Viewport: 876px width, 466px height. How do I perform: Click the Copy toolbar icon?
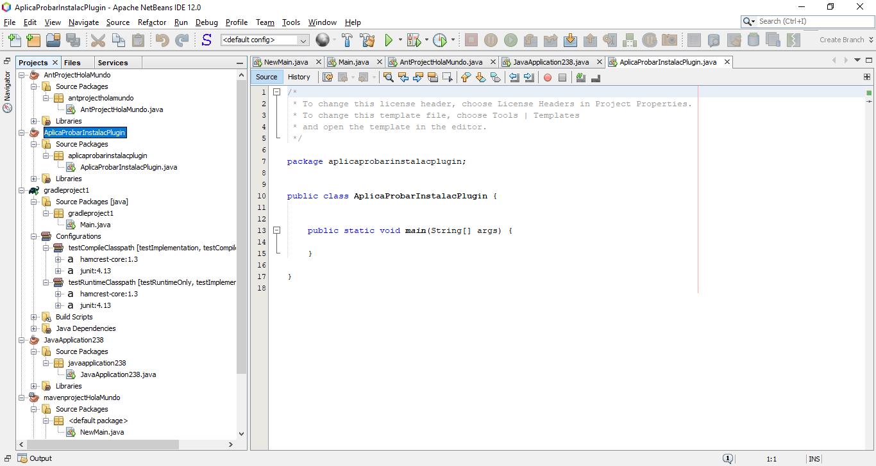[x=118, y=40]
